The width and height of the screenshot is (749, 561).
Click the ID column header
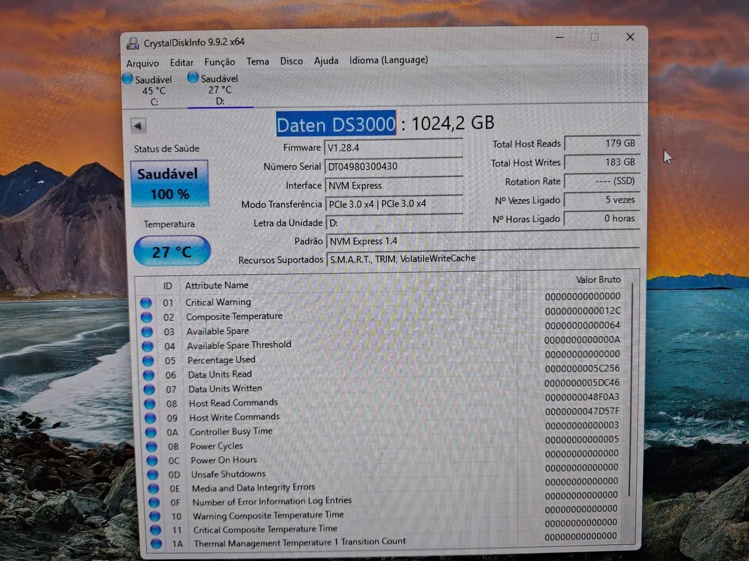[x=168, y=286]
